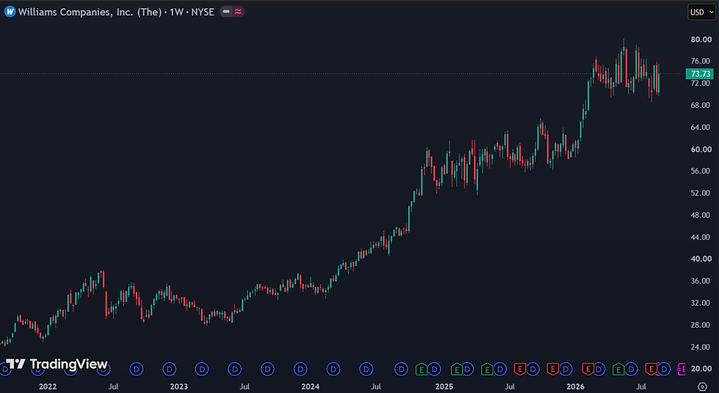Click the pink wave data status icon

pyautogui.click(x=238, y=12)
